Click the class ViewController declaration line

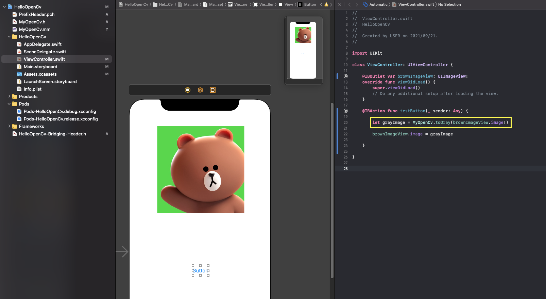[403, 65]
